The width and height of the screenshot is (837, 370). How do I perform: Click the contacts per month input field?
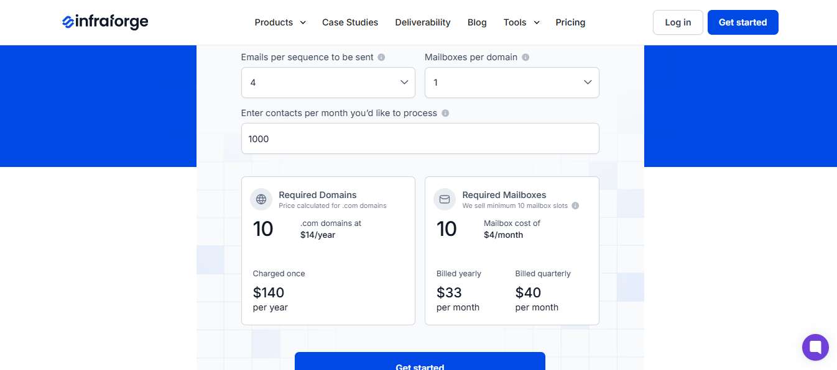pos(420,138)
